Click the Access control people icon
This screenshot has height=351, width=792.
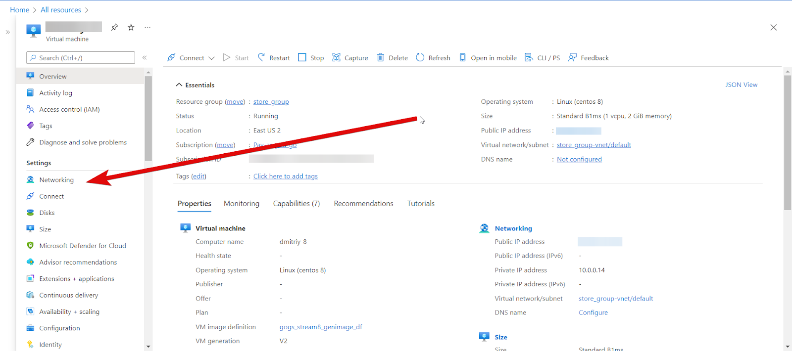click(30, 109)
